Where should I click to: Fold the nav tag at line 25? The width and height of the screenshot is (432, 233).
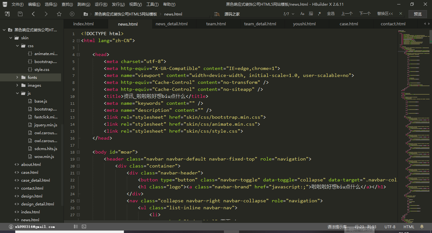(78, 201)
